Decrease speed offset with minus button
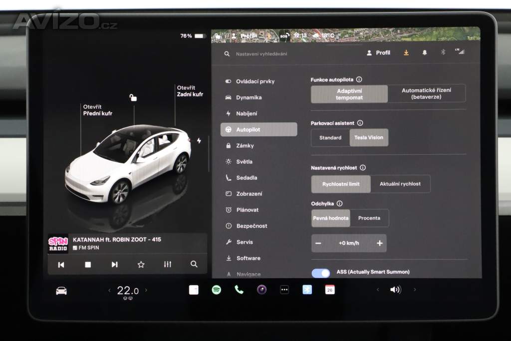The width and height of the screenshot is (511, 341). pyautogui.click(x=318, y=243)
